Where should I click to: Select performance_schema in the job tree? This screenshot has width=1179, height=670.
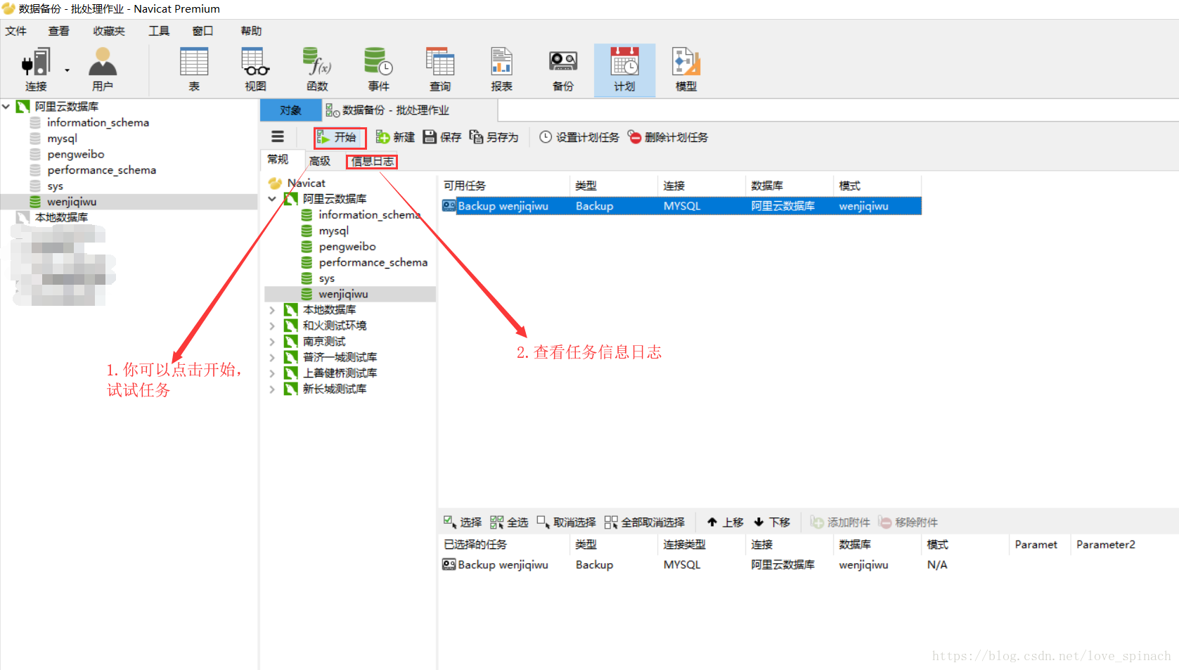tap(373, 262)
